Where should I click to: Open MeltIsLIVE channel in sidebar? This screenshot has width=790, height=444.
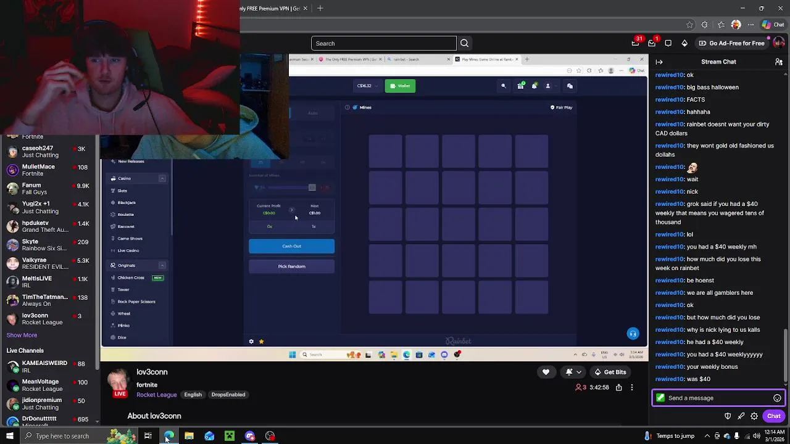49,282
